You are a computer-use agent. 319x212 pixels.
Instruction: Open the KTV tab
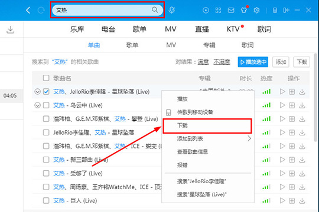point(233,29)
